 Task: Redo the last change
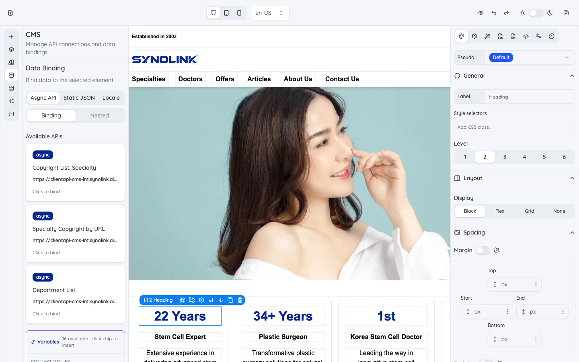[x=507, y=13]
